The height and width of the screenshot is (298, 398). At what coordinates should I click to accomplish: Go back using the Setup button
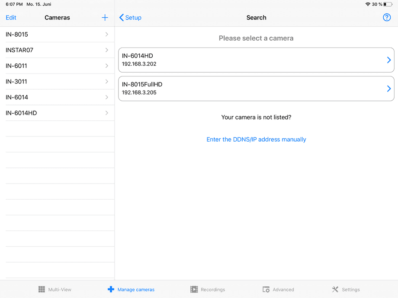(130, 18)
